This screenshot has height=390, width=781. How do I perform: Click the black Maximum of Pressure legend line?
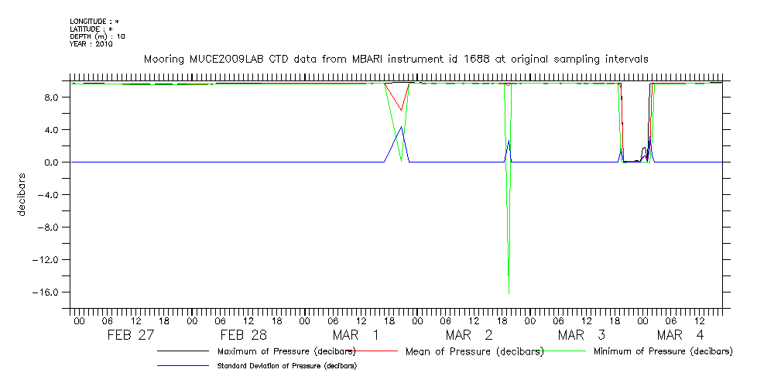183,352
